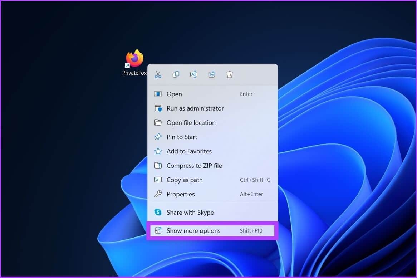Select Share with Skype
Image resolution: width=417 pixels, height=278 pixels.
coord(212,212)
